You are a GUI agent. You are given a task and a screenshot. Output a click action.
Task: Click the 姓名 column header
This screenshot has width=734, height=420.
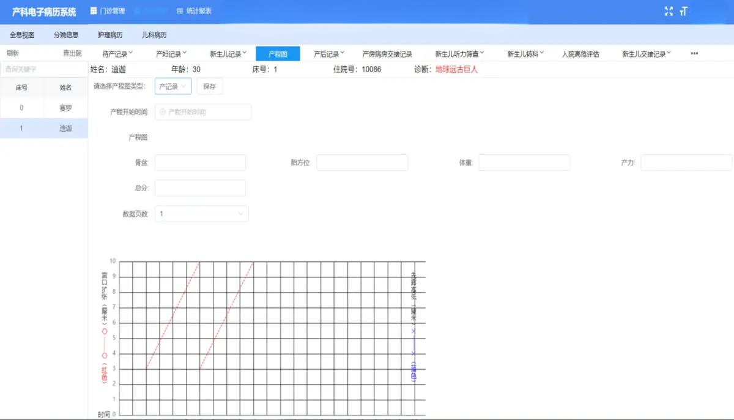(x=65, y=88)
